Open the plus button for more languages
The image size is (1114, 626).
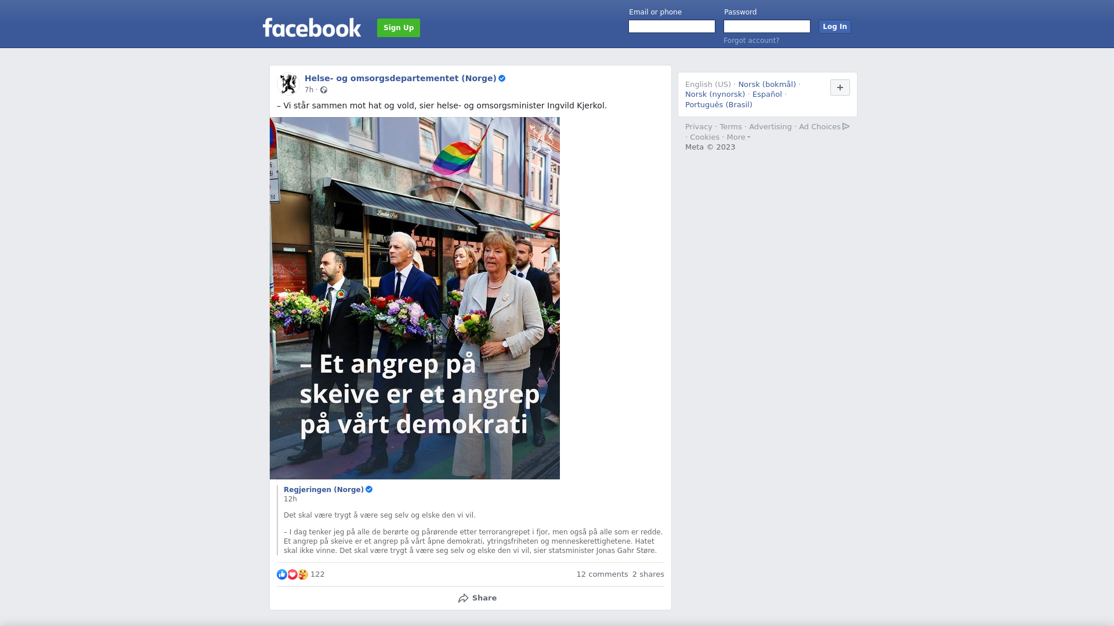pos(840,88)
